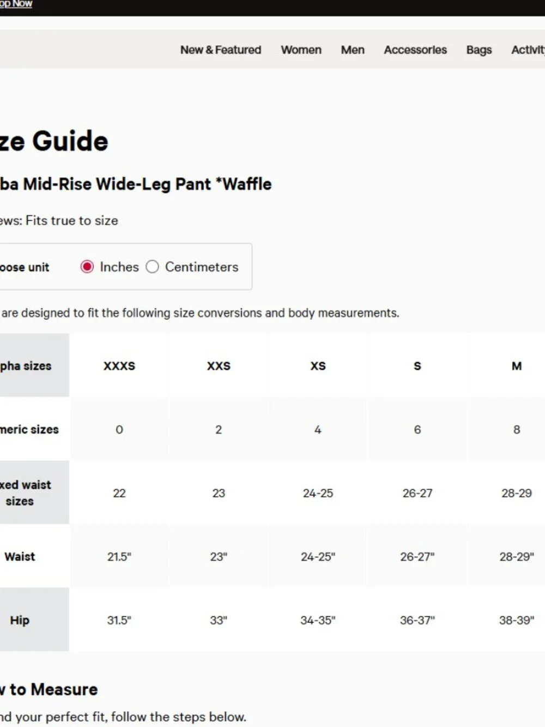Screen dimensions: 545x727
Task: Click the Centimeters label text
Action: click(x=202, y=267)
